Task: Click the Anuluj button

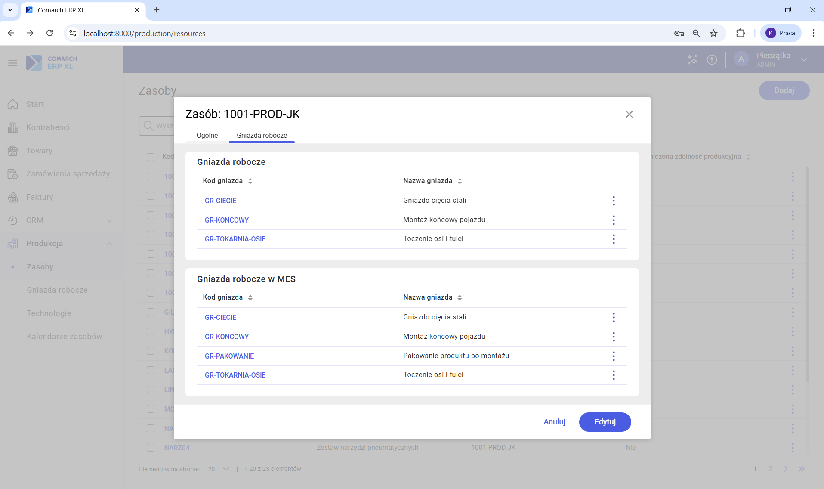Action: click(x=554, y=422)
